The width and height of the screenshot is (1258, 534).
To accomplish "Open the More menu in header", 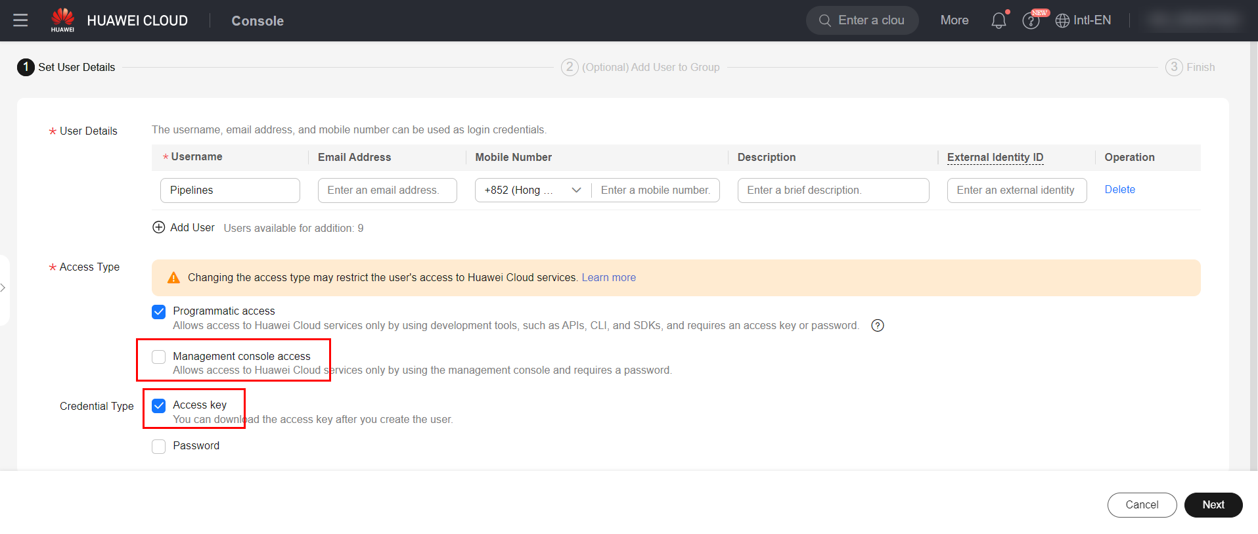I will click(954, 20).
